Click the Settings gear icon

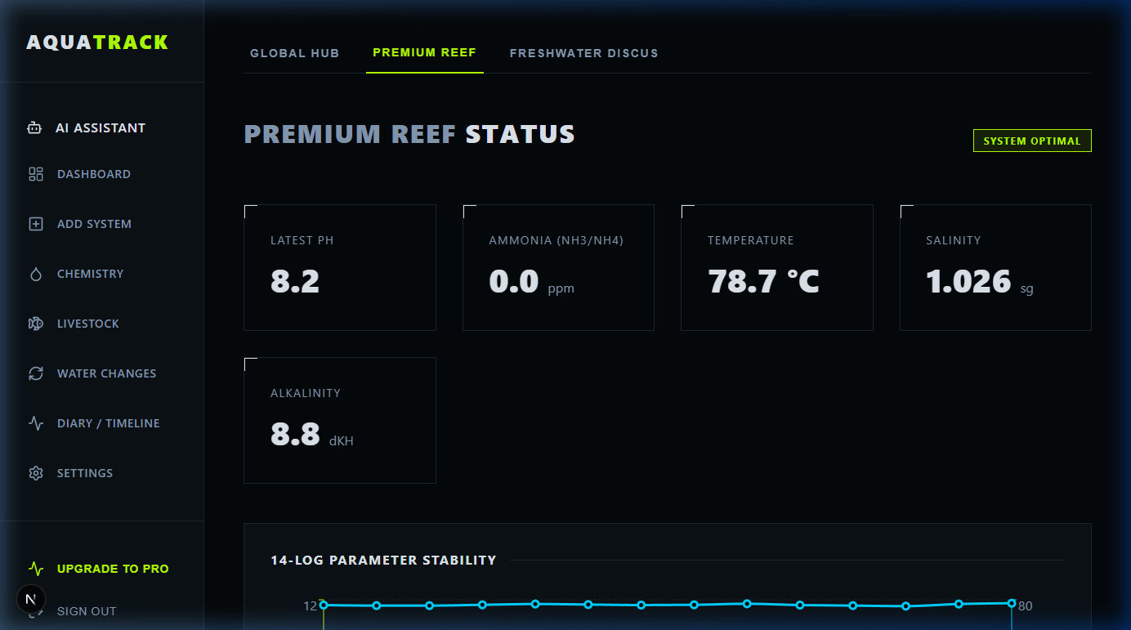point(36,473)
